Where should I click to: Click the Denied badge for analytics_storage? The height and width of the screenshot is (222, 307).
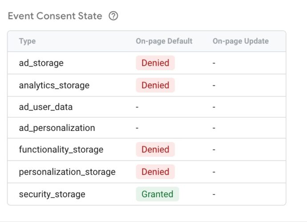pyautogui.click(x=155, y=85)
